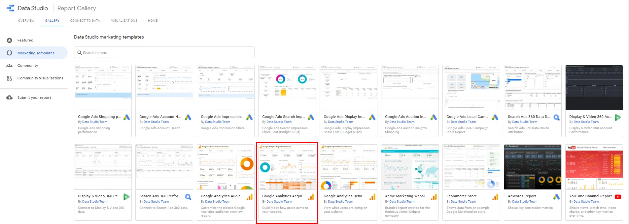This screenshot has width=629, height=224.
Task: Open Google Ads Search Impression thumbnail
Action: click(x=287, y=88)
